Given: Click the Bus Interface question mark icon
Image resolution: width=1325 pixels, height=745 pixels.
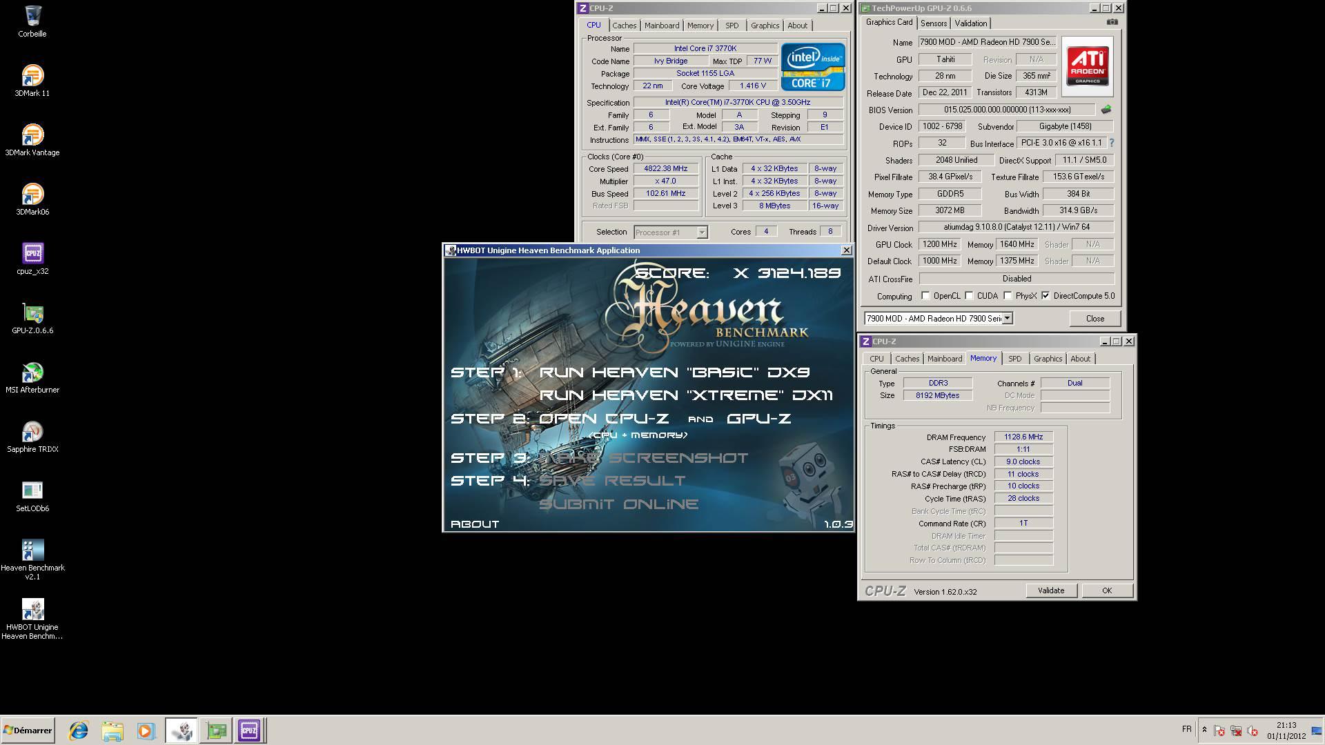Looking at the screenshot, I should pos(1112,143).
